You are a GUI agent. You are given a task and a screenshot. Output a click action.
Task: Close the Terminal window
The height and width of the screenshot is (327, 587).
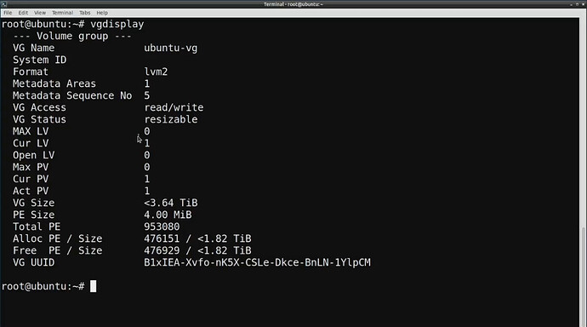tap(583, 4)
